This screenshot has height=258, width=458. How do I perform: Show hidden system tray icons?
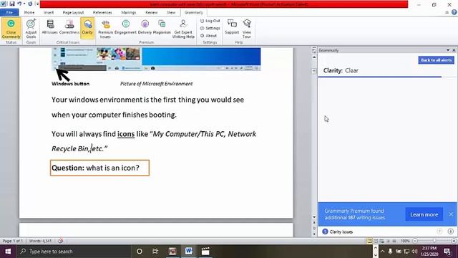click(x=382, y=252)
